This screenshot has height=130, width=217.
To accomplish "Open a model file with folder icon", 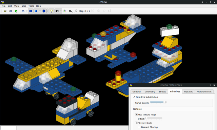I will (x=5, y=11).
